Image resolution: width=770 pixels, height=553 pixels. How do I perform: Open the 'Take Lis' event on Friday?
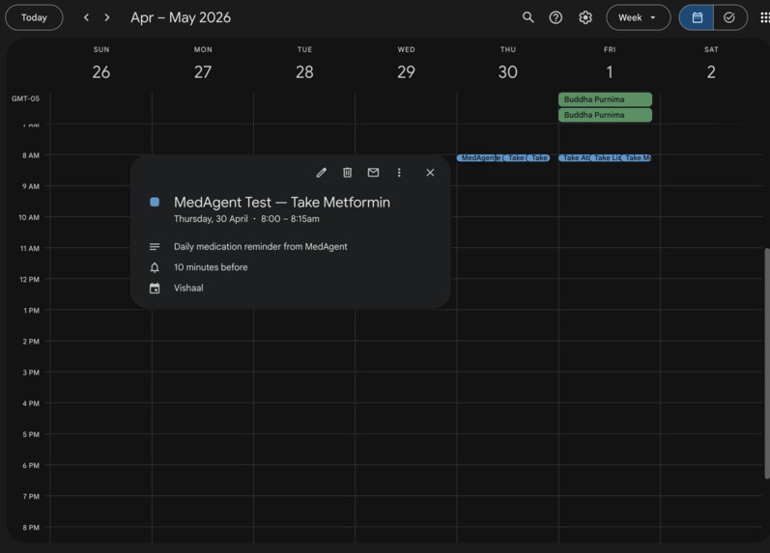pyautogui.click(x=606, y=158)
